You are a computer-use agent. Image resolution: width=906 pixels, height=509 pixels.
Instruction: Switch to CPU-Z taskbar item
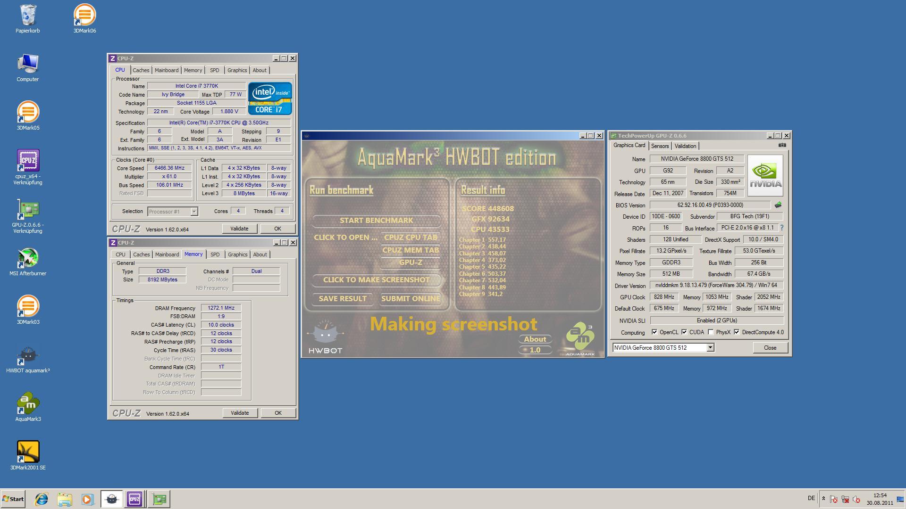(134, 499)
